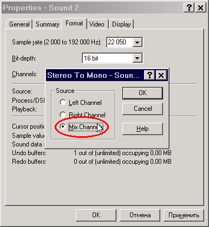The height and width of the screenshot is (227, 209).
Task: Open Help in Stereo To Mono dialog
Action: (x=142, y=129)
